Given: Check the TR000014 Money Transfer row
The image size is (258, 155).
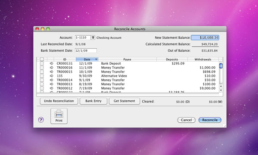Looking at the screenshot, I should [x=42, y=80].
